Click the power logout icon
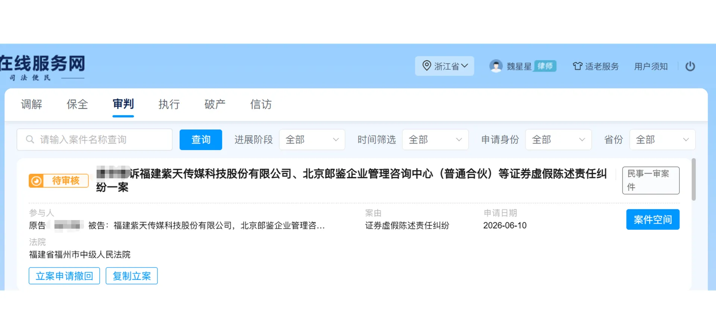This screenshot has height=332, width=716. (690, 66)
